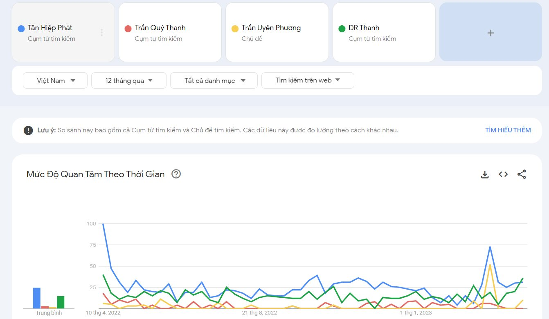Change the Tìm kiếm trên web search type
549x319 pixels.
coord(308,80)
